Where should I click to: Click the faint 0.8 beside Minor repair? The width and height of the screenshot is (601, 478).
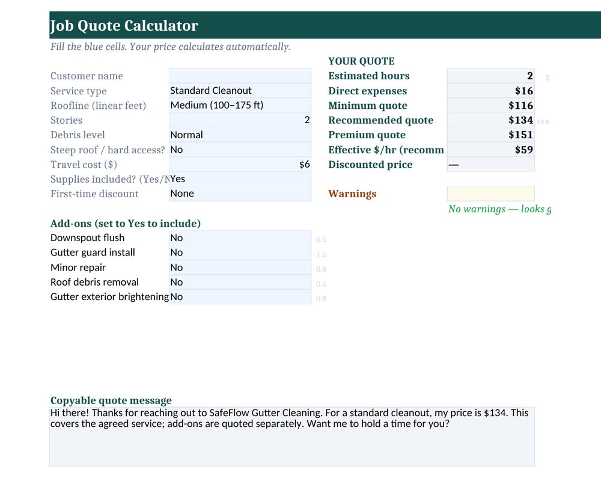click(x=321, y=269)
